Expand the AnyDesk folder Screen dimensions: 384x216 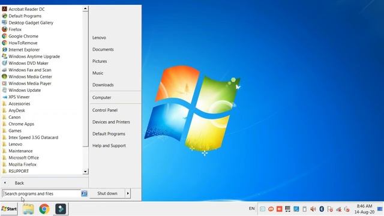(13, 110)
